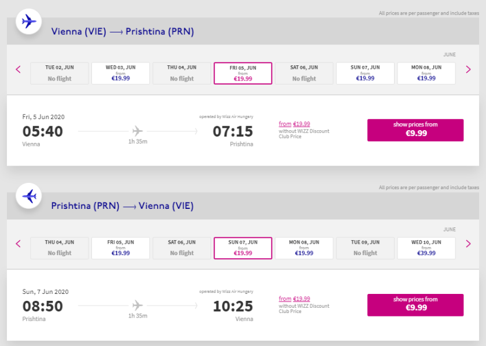The image size is (486, 346).
Task: Select the return SUN 07, JUN date
Action: tap(243, 248)
